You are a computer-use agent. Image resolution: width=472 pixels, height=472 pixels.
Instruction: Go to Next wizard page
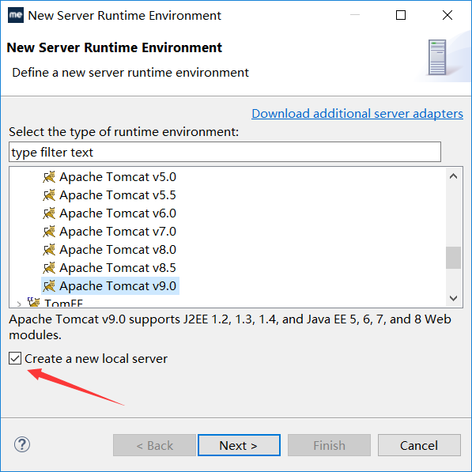pyautogui.click(x=239, y=445)
